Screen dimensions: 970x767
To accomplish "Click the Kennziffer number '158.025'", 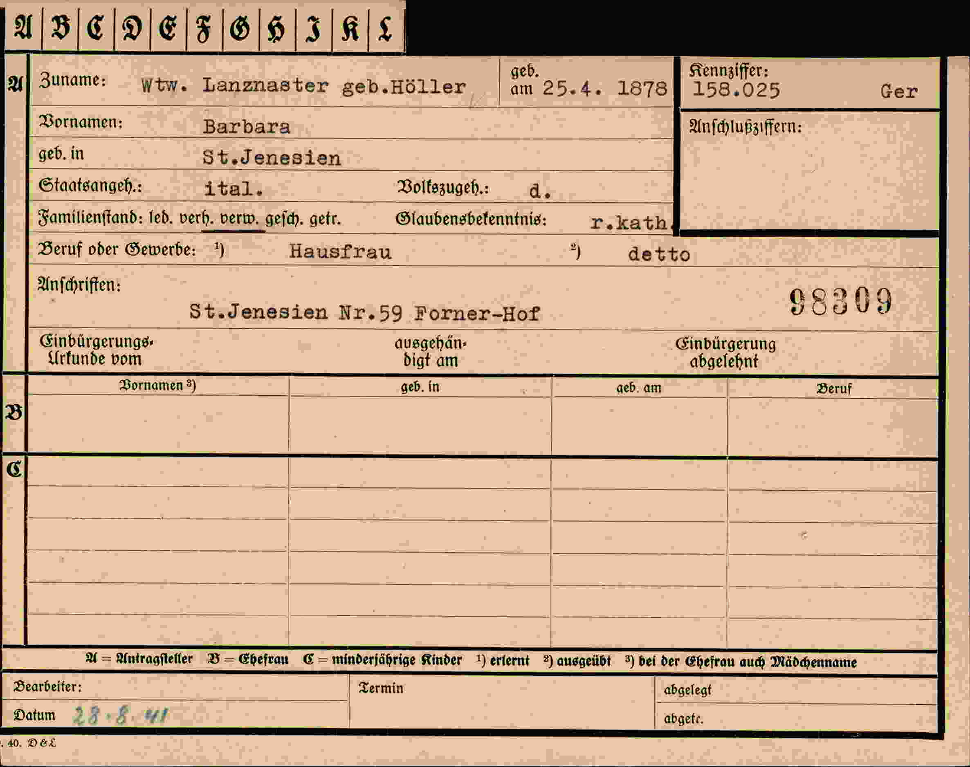I will (736, 90).
